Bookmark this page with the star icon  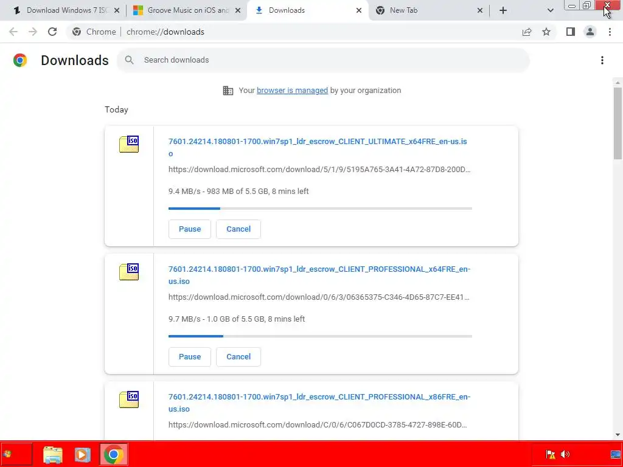(x=546, y=32)
